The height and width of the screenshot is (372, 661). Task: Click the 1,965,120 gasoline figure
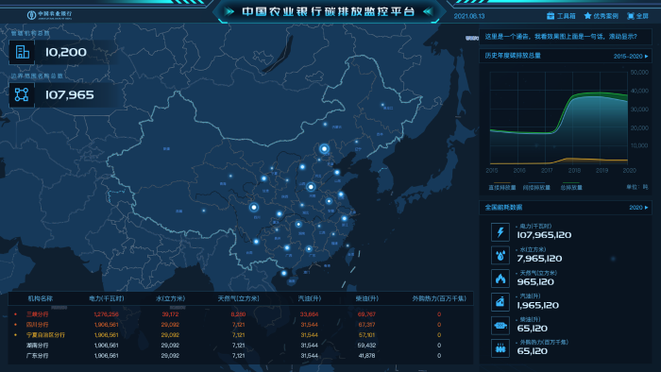point(538,305)
